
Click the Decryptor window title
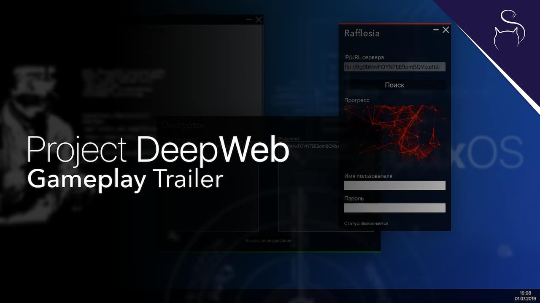pyautogui.click(x=183, y=125)
